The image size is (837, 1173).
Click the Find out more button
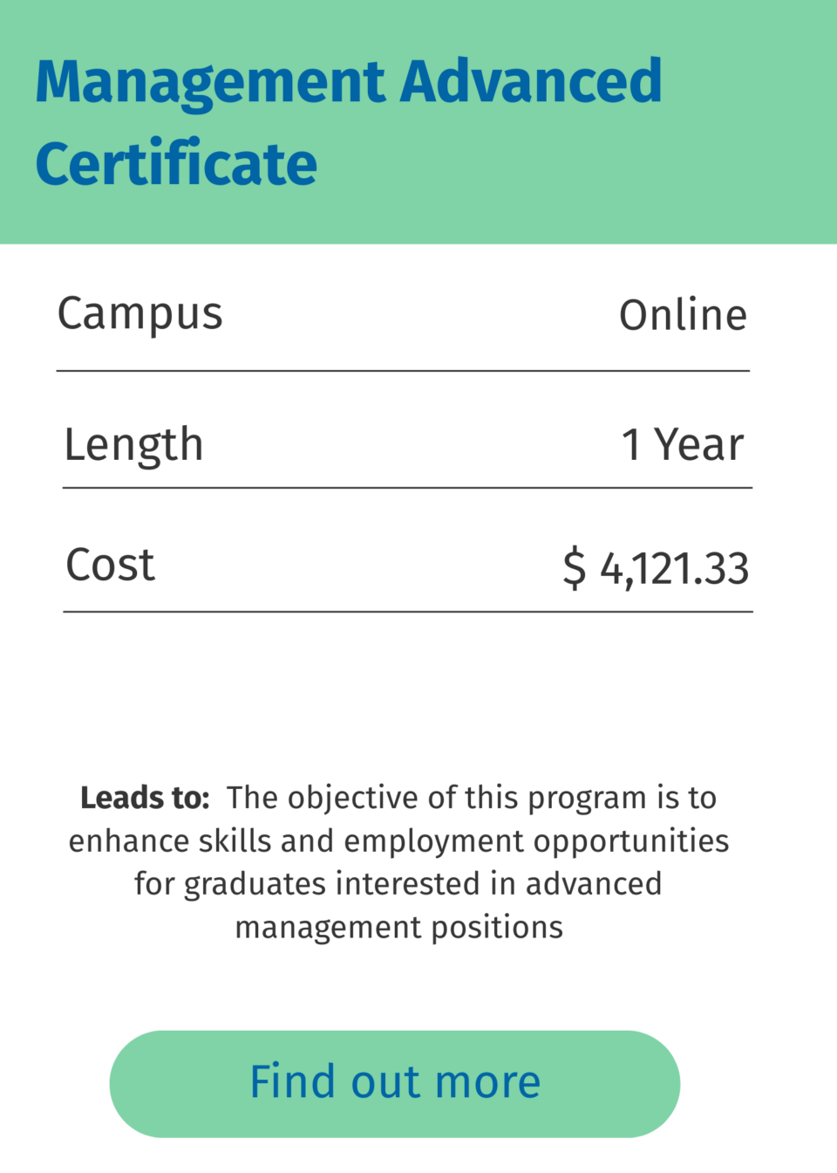(x=394, y=1083)
